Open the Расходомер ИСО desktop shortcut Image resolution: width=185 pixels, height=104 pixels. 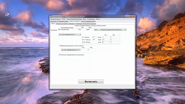pos(8,15)
